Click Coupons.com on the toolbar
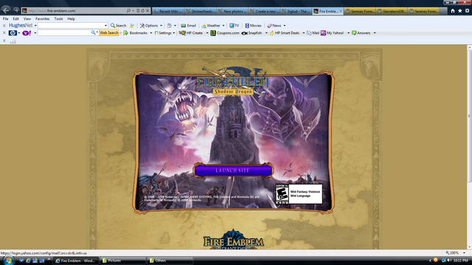Screen dimensions: 472x265 point(225,33)
